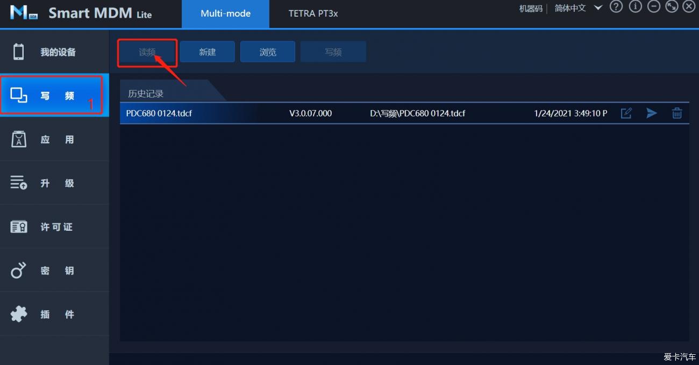Screen dimensions: 699x365
Task: Delete the PDC680 0124.tdcf history record
Action: (x=676, y=113)
